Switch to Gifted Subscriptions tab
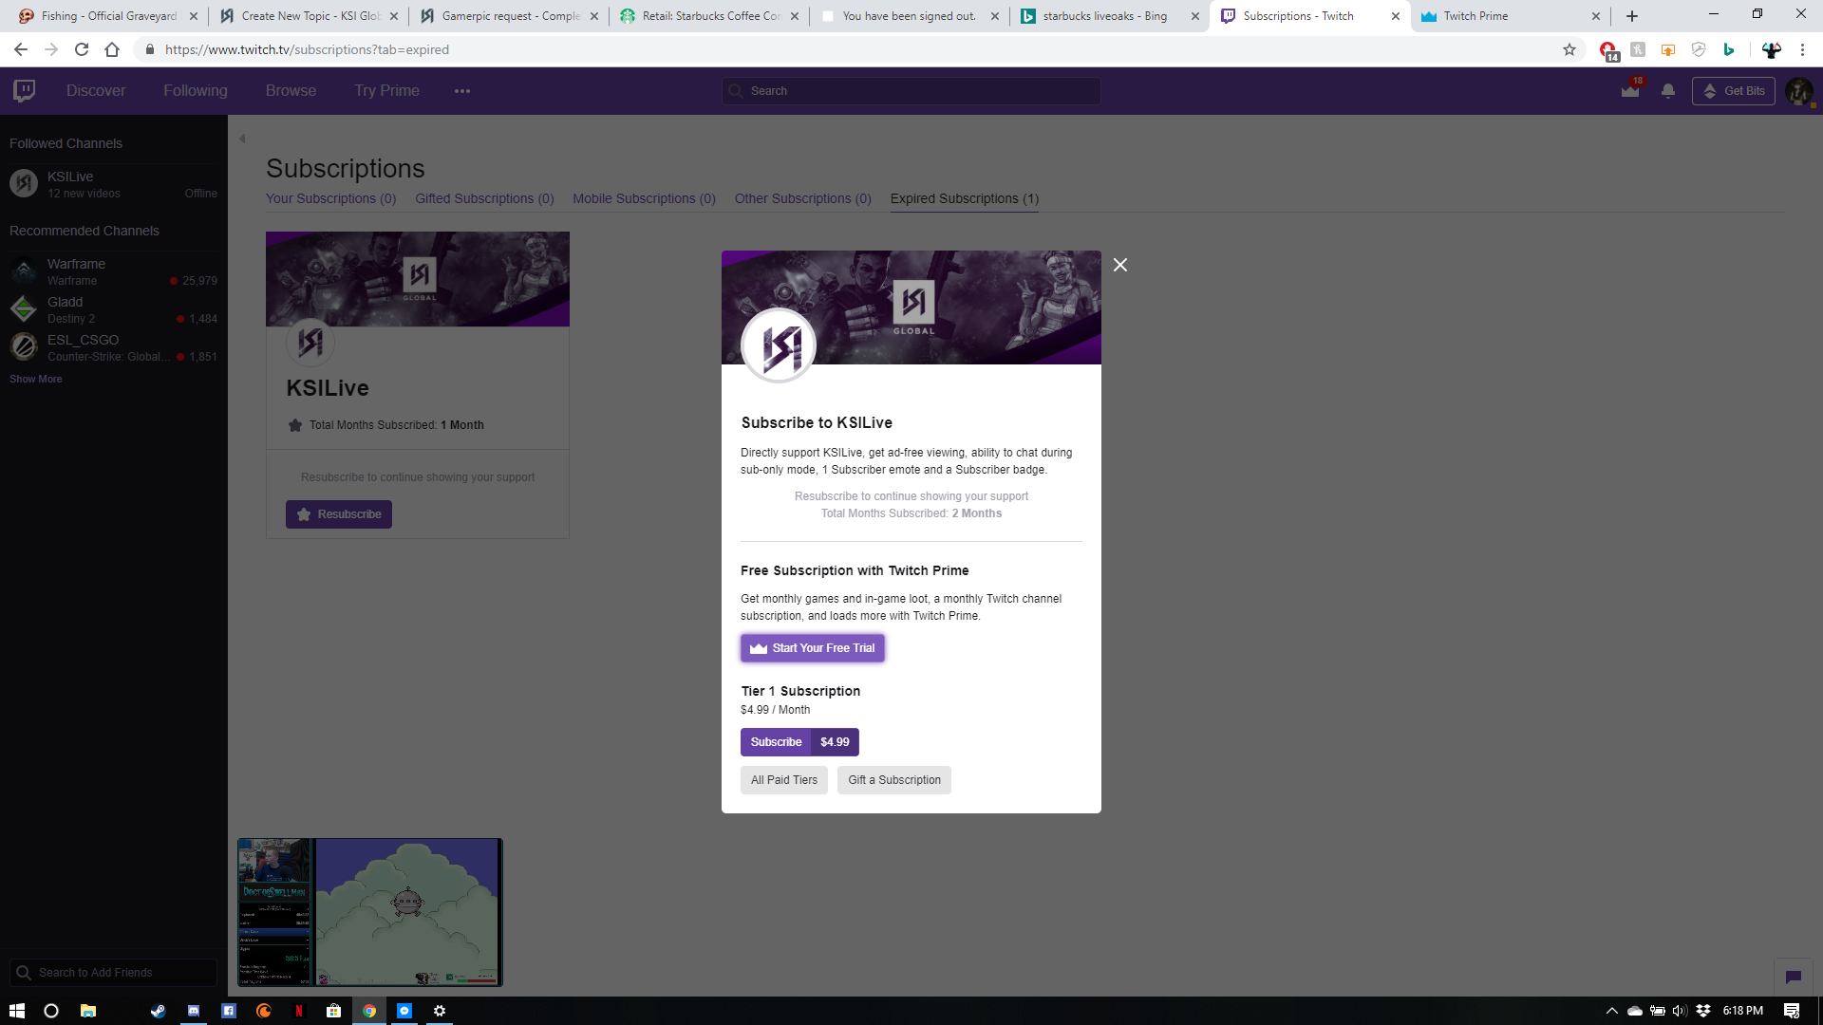Image resolution: width=1823 pixels, height=1025 pixels. click(x=484, y=198)
